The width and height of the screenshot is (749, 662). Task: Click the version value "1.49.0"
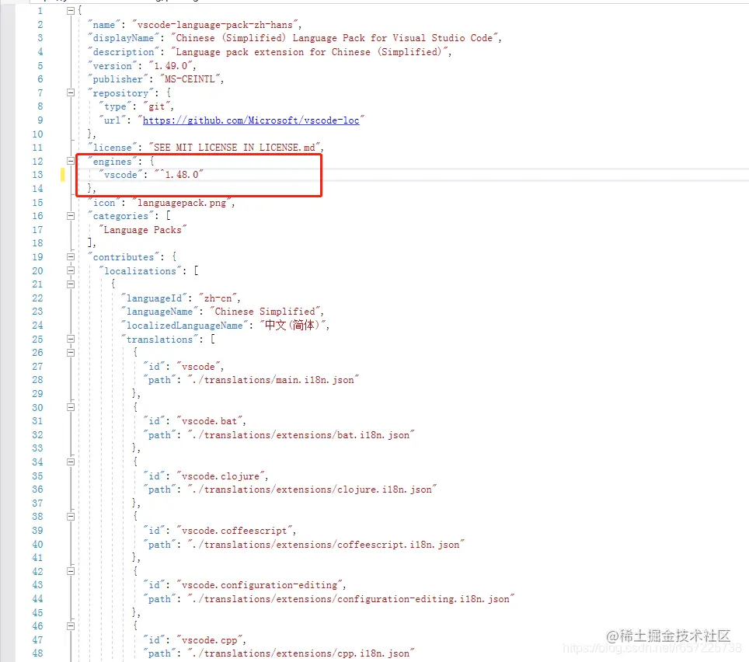click(170, 66)
